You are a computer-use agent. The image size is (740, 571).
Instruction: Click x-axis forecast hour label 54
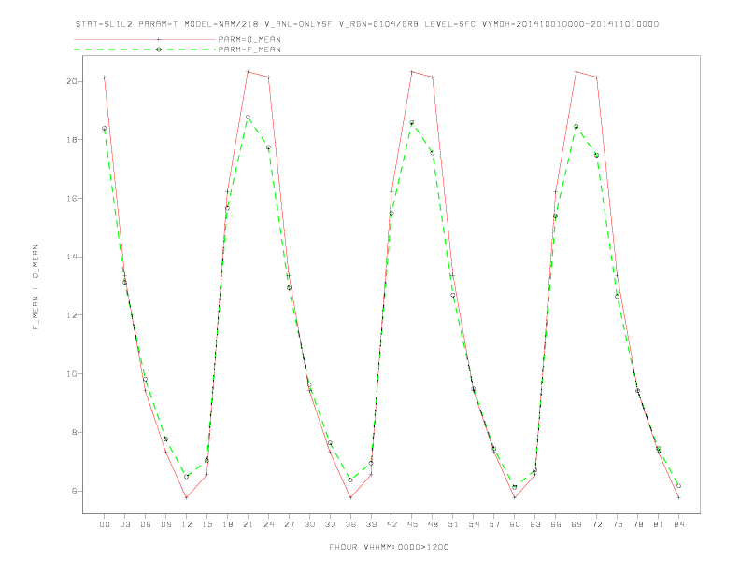coord(474,524)
